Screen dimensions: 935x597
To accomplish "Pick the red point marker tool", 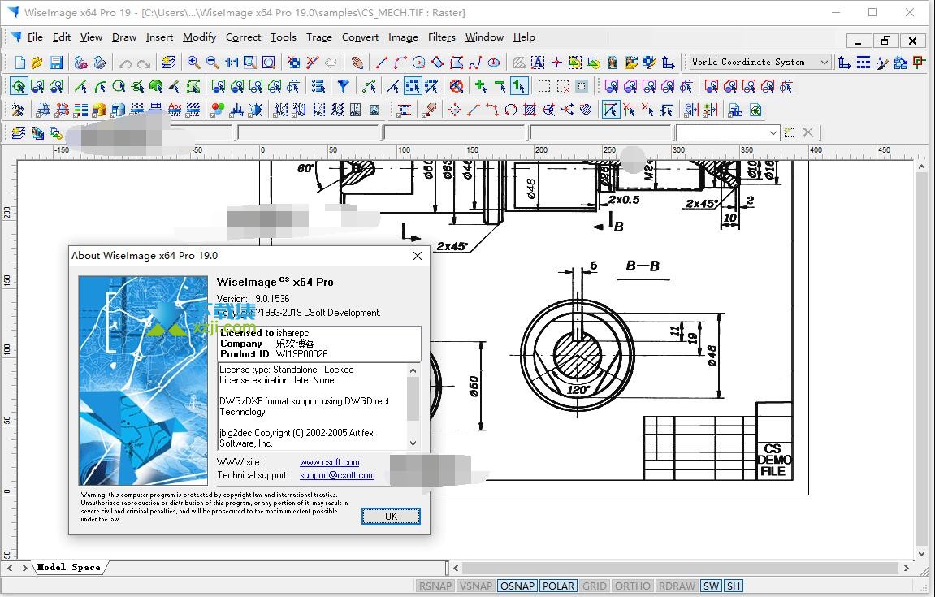I will (556, 63).
